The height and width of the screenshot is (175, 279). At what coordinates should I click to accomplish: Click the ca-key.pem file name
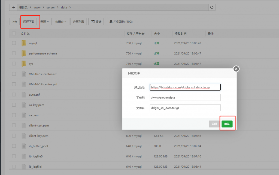pyautogui.click(x=37, y=105)
